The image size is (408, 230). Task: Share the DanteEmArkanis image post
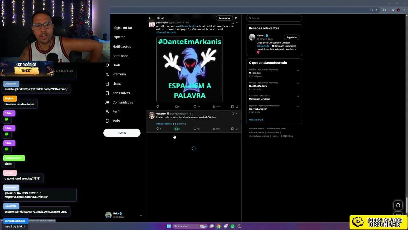237,106
